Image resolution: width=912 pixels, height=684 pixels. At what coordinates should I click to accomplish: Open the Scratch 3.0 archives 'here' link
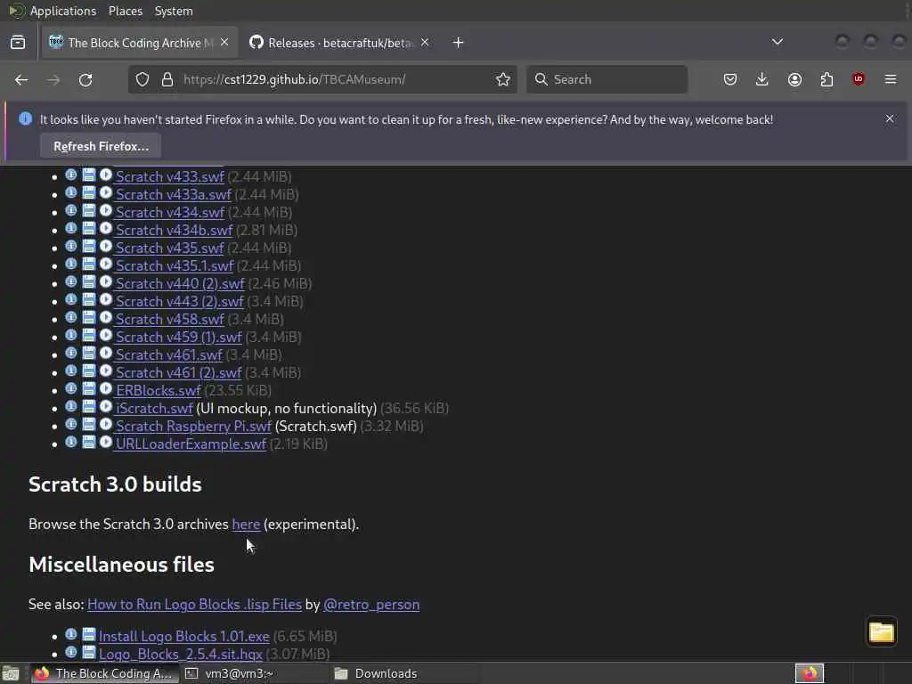[246, 524]
